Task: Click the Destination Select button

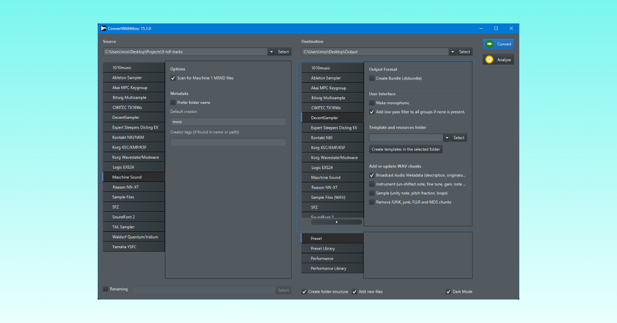Action: [464, 52]
